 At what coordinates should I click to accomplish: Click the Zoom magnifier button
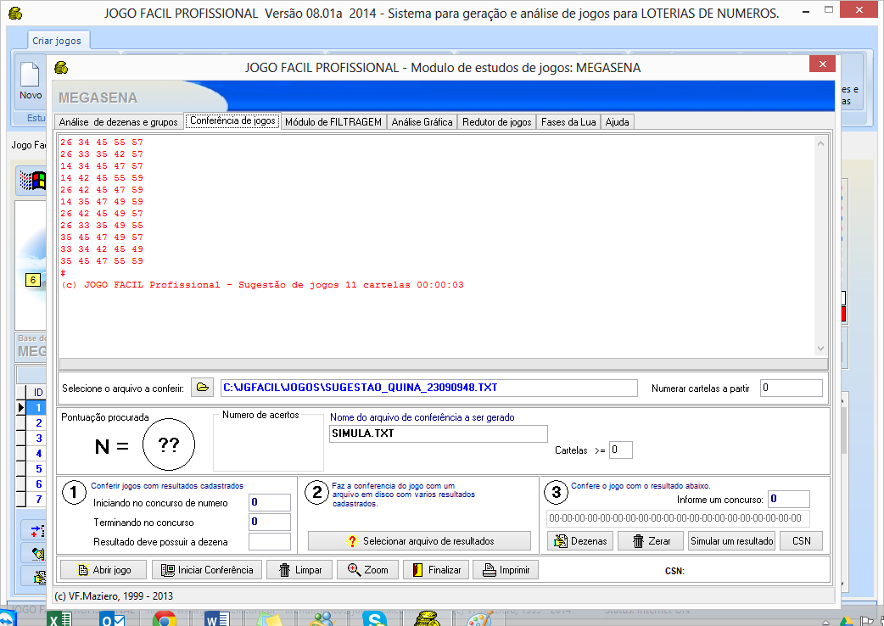[367, 570]
